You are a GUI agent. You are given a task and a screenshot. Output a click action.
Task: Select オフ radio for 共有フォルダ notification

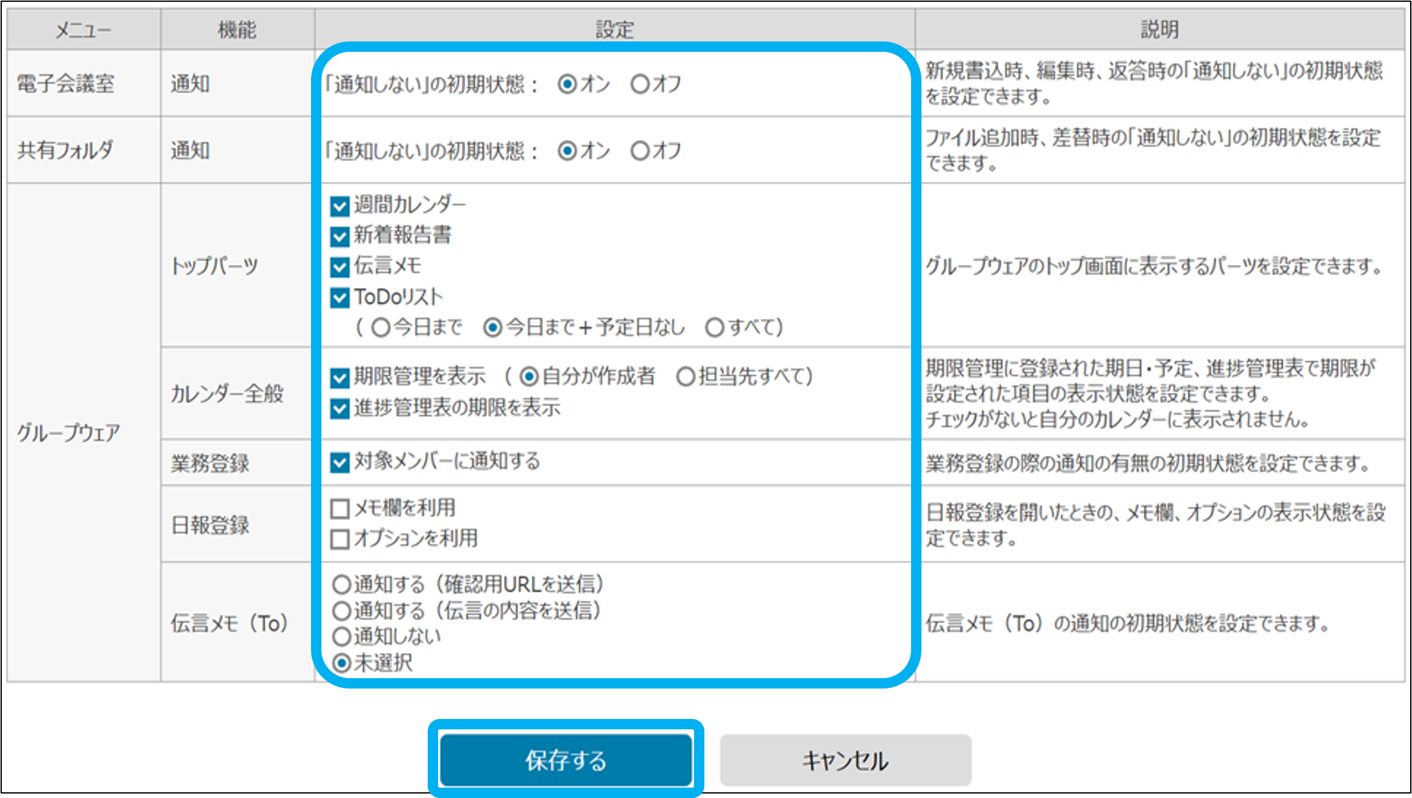(x=640, y=151)
